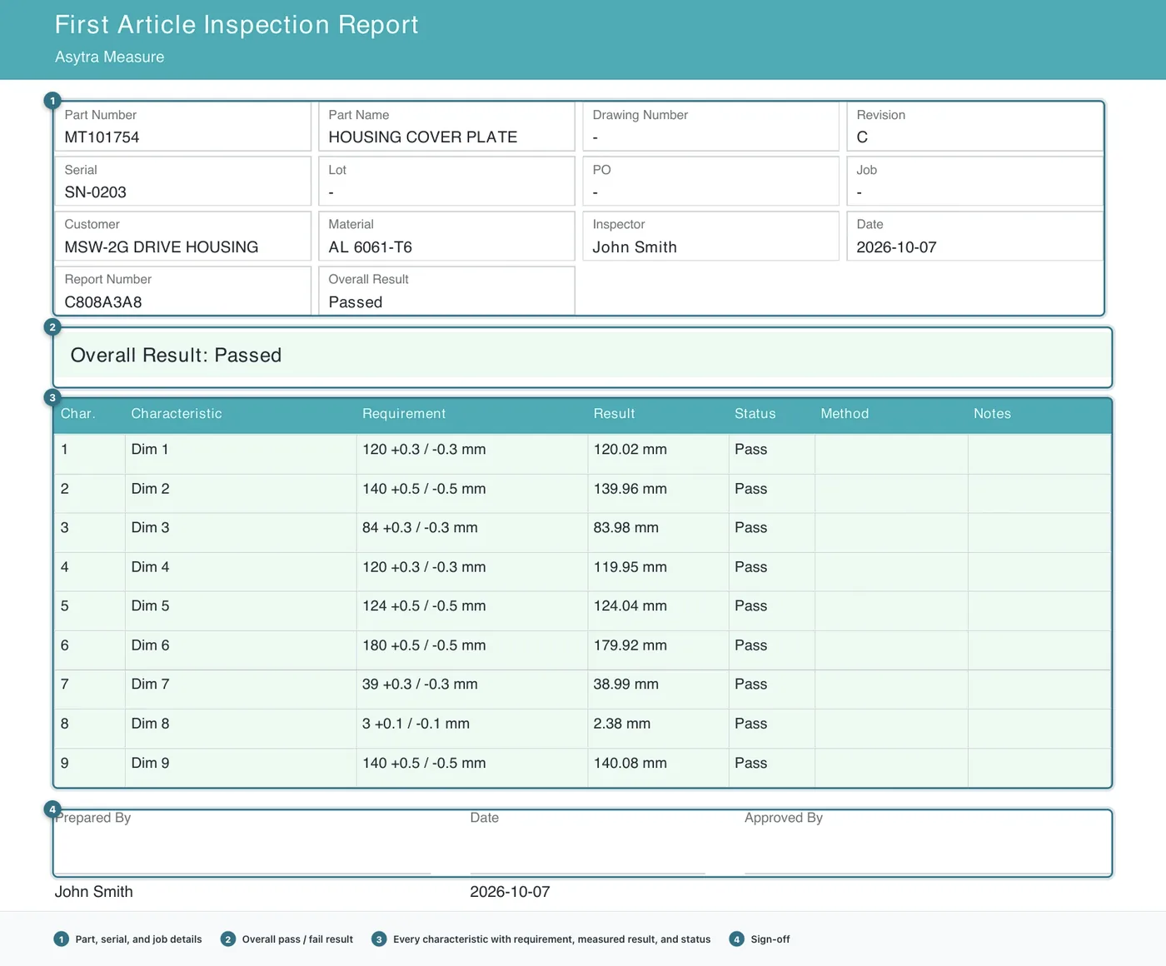Viewport: 1166px width, 966px height.
Task: Click the "Notes" column header
Action: coord(992,414)
